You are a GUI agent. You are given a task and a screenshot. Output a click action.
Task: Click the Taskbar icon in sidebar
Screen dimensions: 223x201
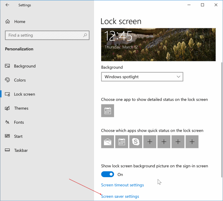[7, 150]
